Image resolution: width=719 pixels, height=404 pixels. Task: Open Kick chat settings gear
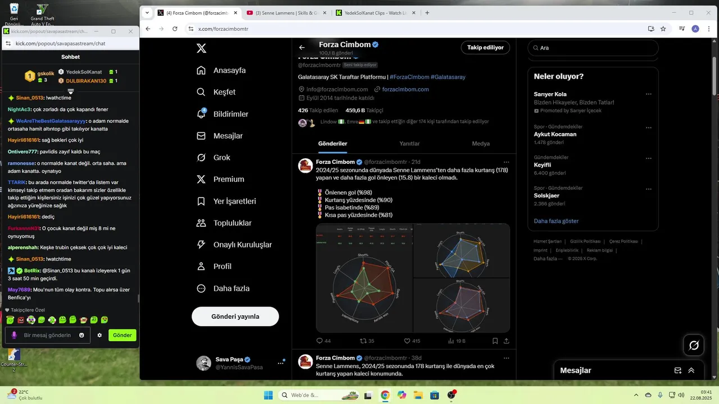point(99,335)
